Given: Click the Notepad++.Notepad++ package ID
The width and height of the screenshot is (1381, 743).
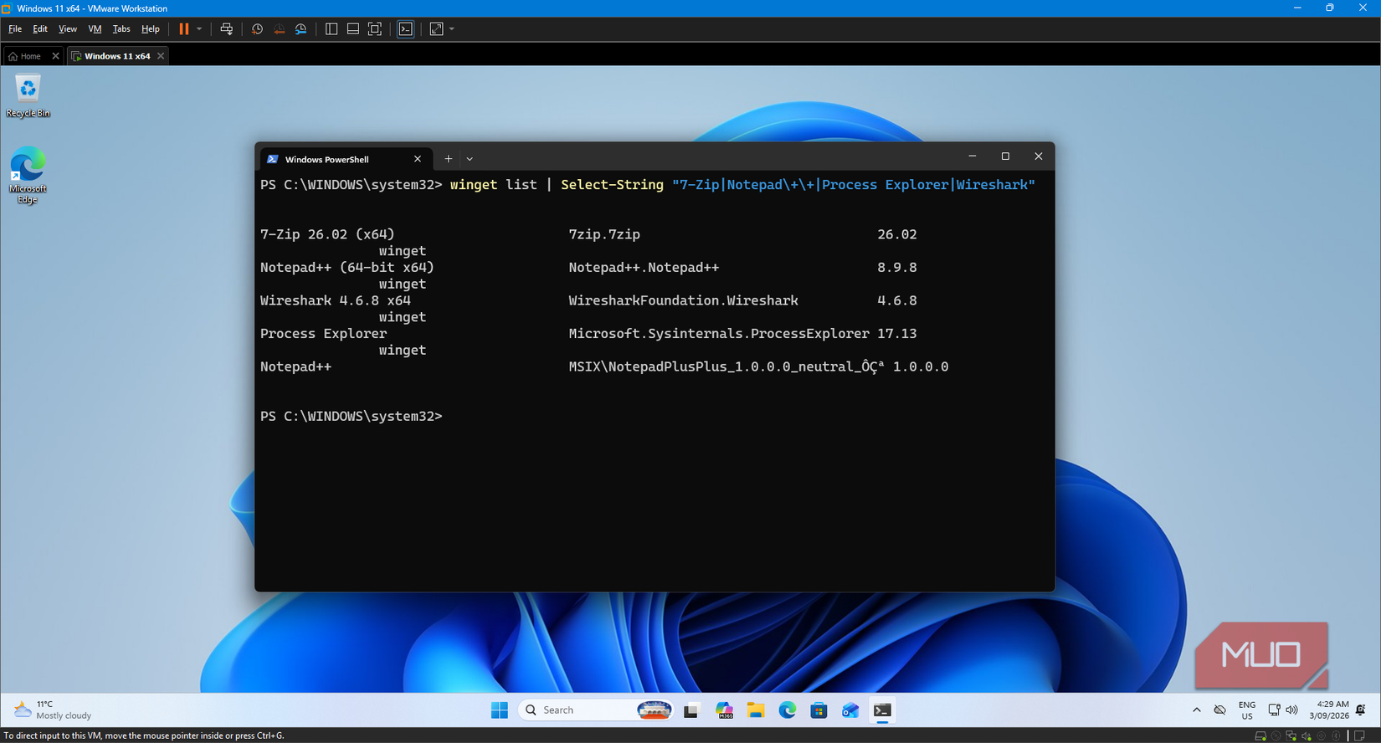Looking at the screenshot, I should 644,268.
